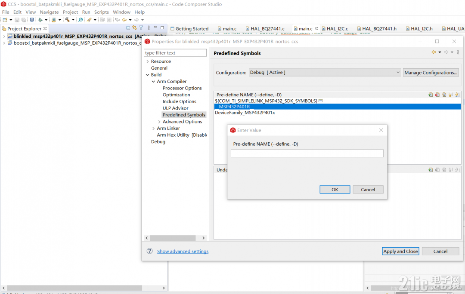Expand the Resource tree node

(148, 61)
